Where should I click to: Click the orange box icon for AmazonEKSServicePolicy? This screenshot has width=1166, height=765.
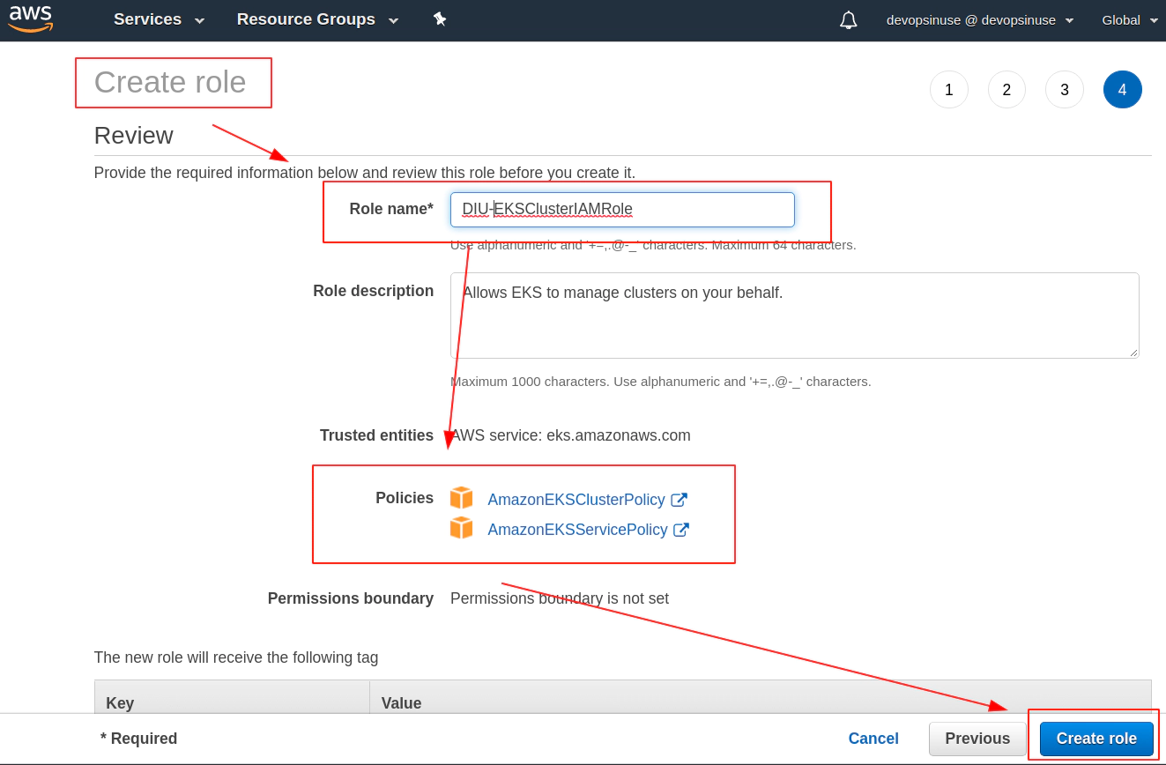(461, 528)
